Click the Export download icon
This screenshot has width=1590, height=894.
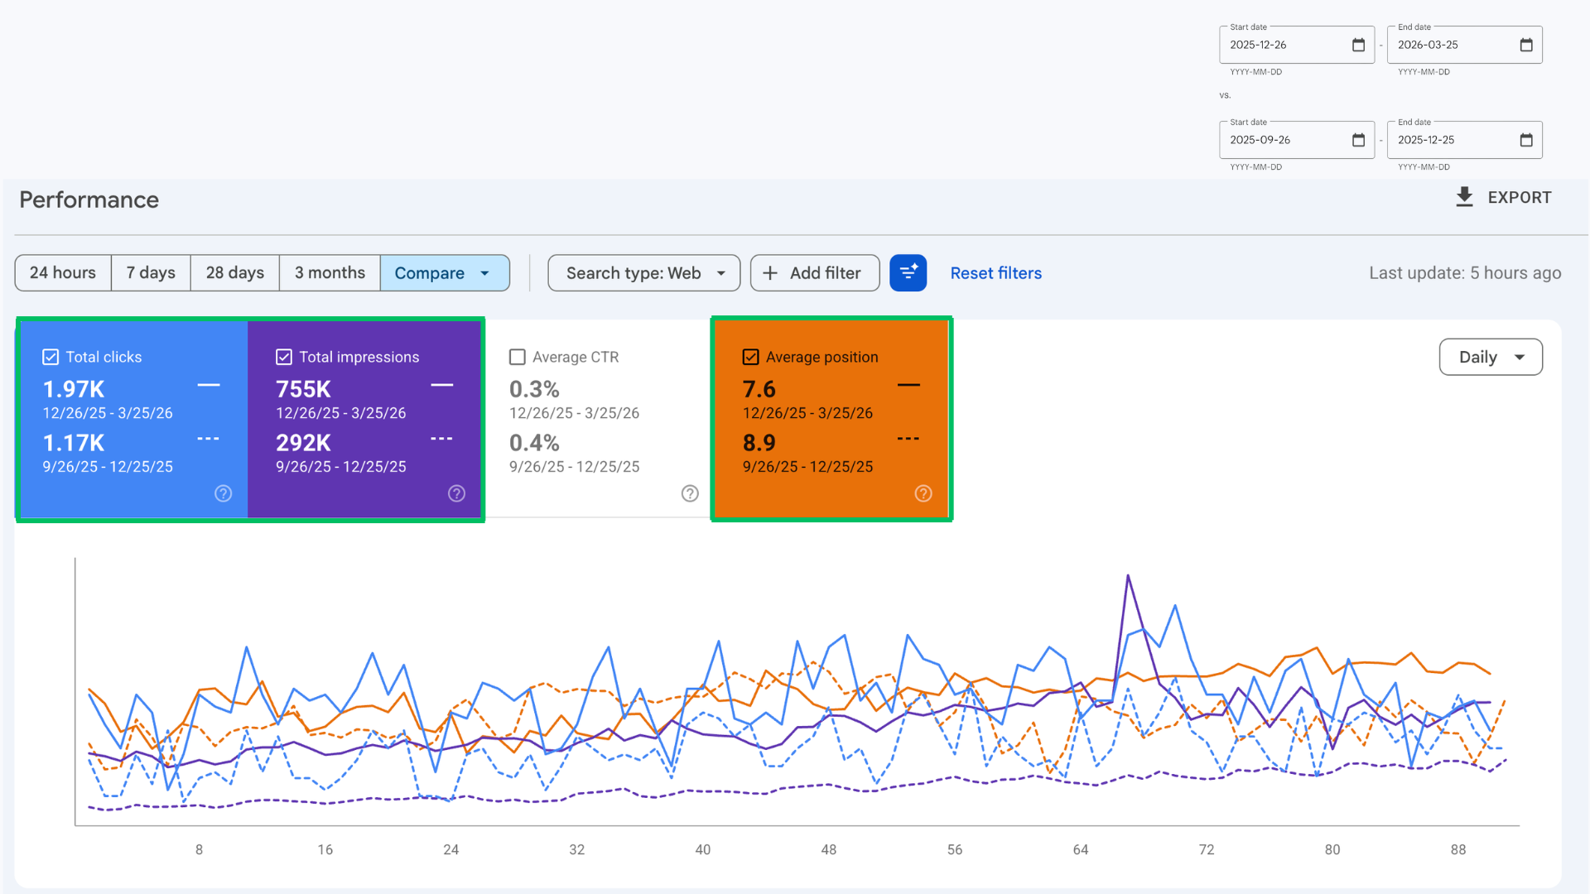(1464, 197)
